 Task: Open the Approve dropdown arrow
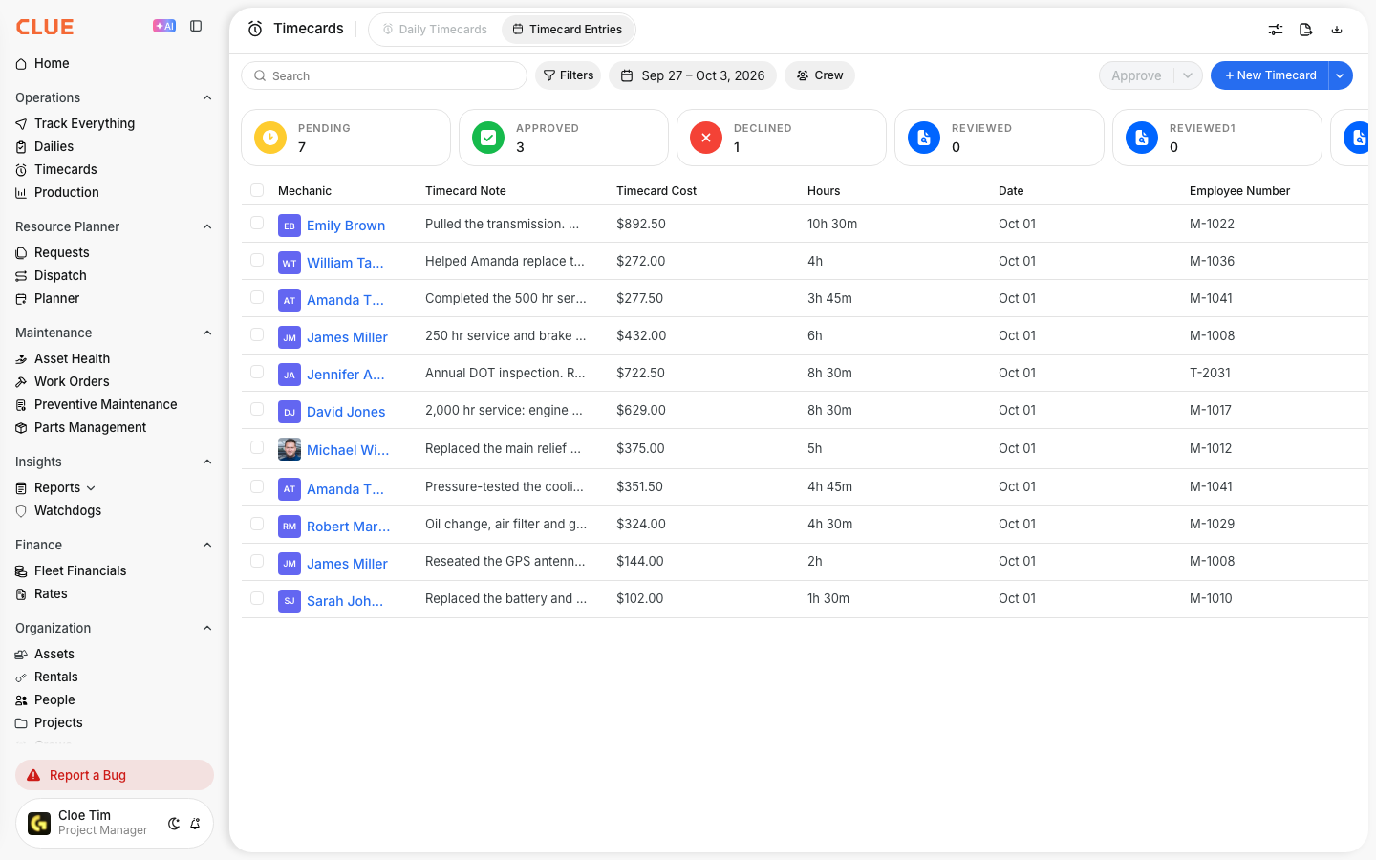click(x=1188, y=75)
